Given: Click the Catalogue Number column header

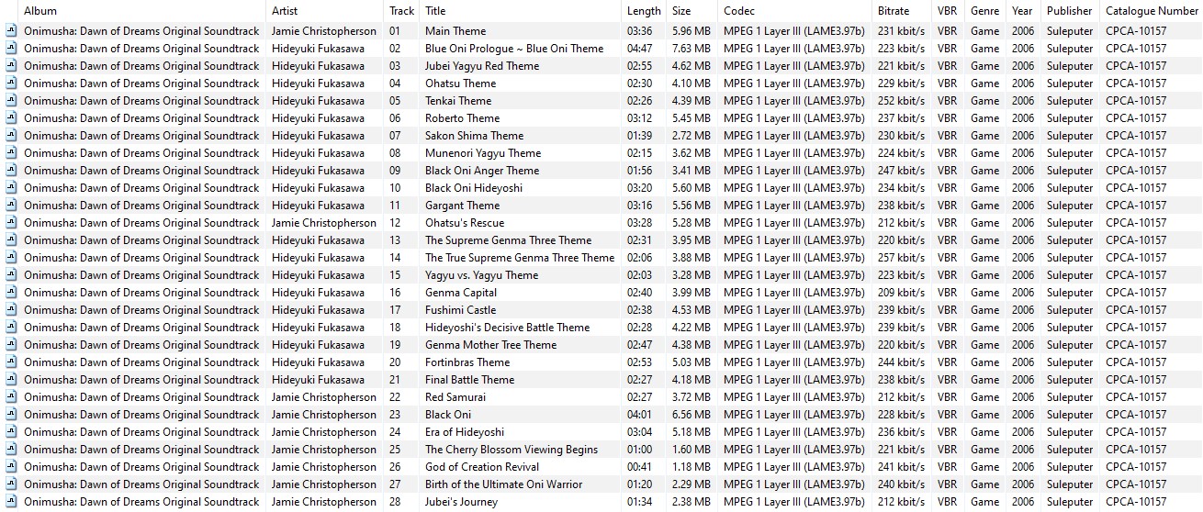Looking at the screenshot, I should (1152, 11).
